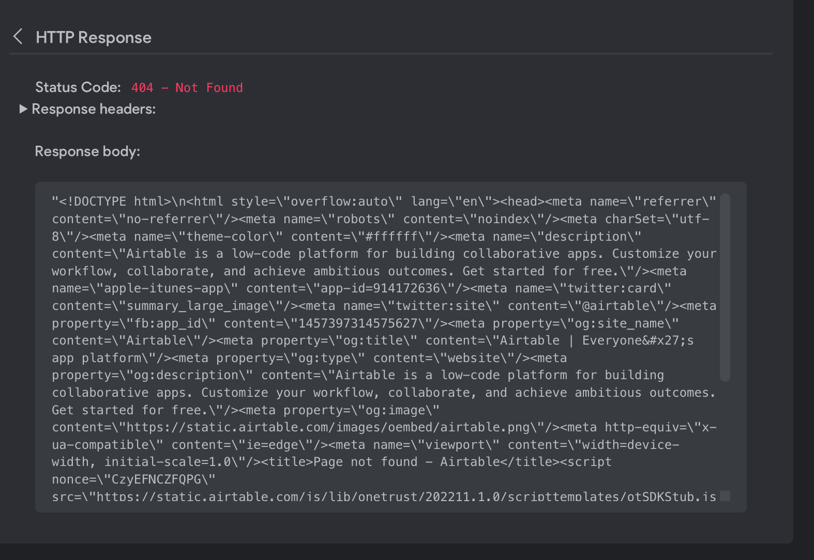Screen dimensions: 814x560
Task: Expand the Response headers disclosure triangle
Action: [x=23, y=109]
